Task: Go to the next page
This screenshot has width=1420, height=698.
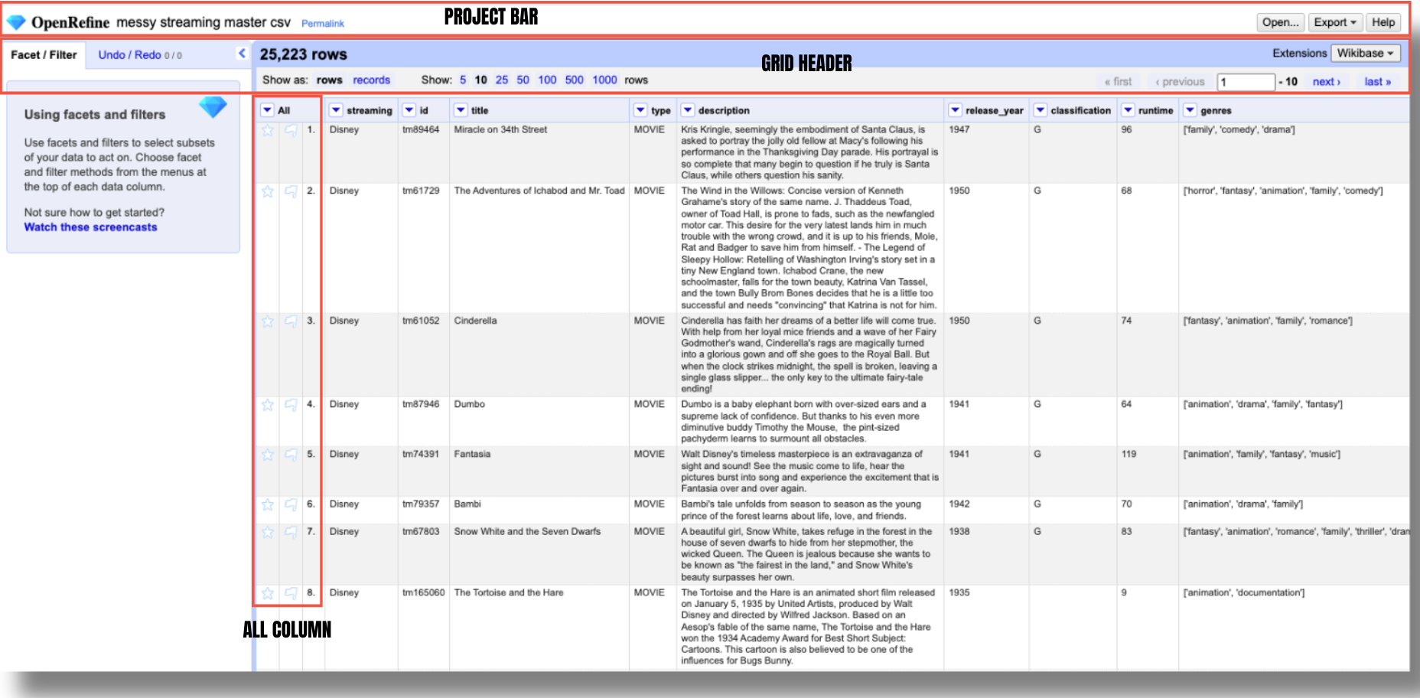Action: click(1327, 82)
